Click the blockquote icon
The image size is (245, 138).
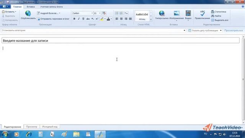(x=126, y=13)
